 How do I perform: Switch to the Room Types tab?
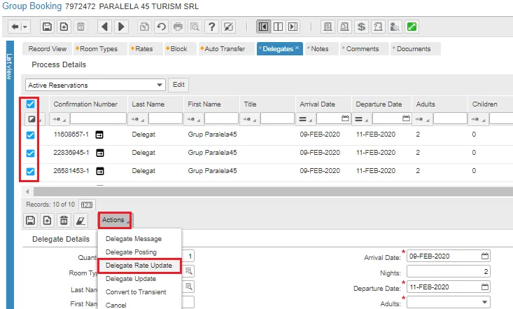coord(99,49)
